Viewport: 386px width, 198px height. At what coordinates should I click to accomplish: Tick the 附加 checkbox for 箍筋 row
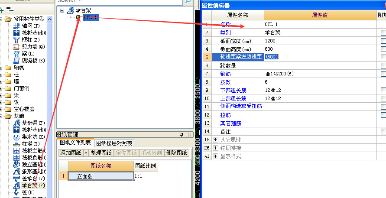tap(383, 74)
